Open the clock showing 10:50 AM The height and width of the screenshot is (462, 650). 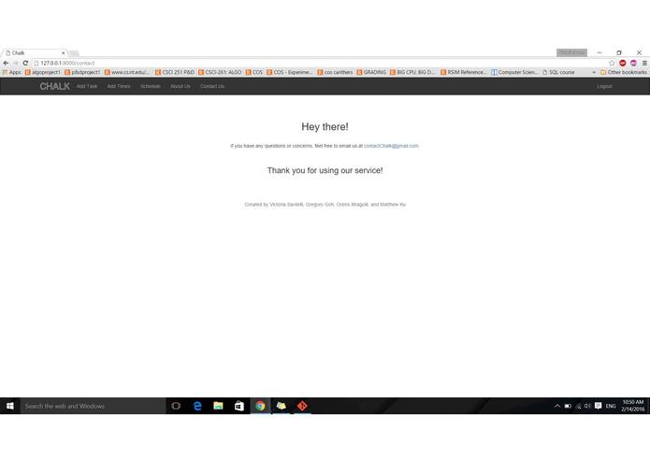coord(633,406)
